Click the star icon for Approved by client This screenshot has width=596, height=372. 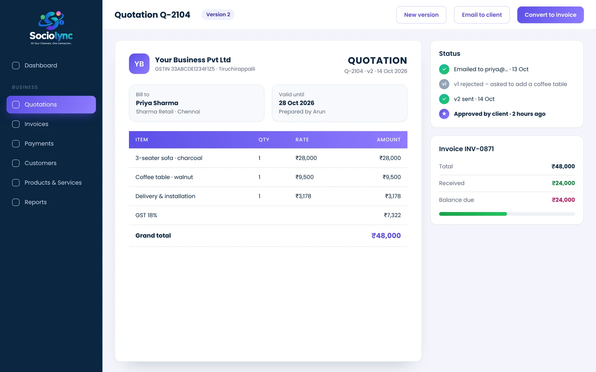coord(444,114)
